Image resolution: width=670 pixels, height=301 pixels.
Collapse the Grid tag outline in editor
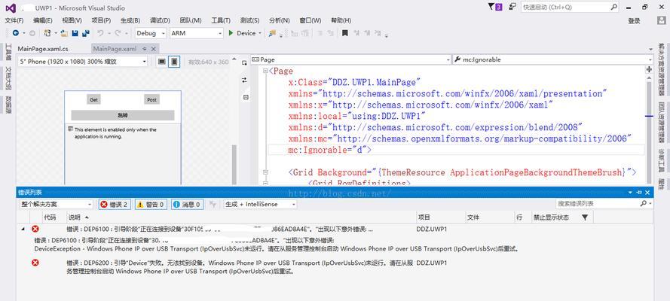pos(265,172)
